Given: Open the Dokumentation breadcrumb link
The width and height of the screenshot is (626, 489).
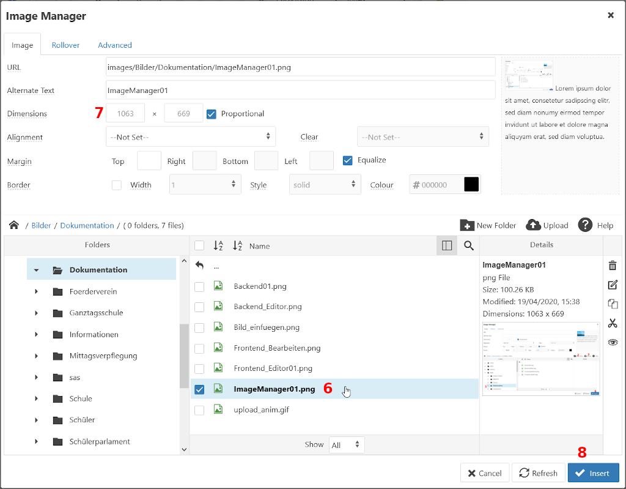Looking at the screenshot, I should (x=87, y=225).
